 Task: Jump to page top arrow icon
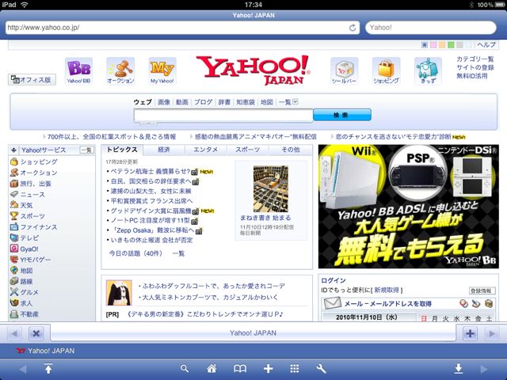(48, 368)
